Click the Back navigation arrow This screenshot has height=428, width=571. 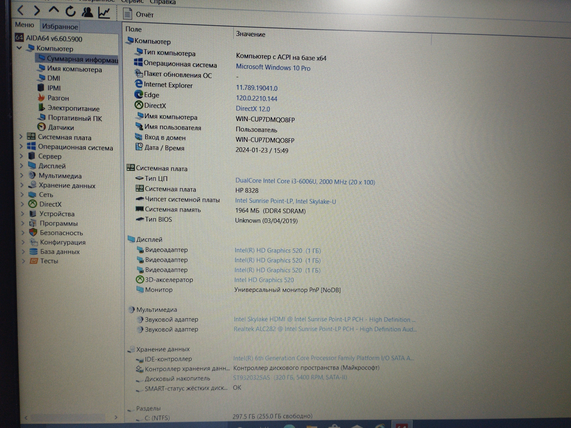click(x=20, y=11)
